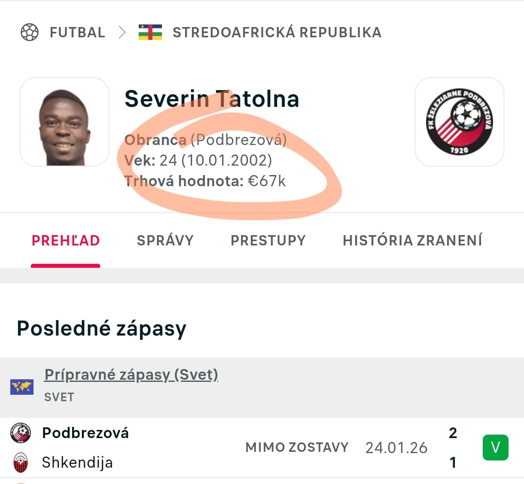
Task: Click Podbrezová small crest in match row
Action: pyautogui.click(x=21, y=433)
